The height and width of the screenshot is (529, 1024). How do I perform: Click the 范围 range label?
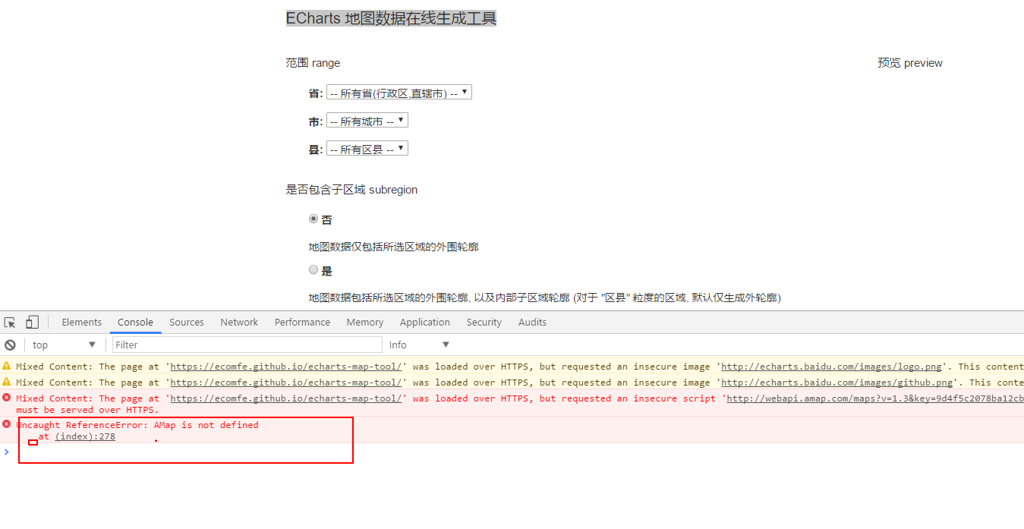[x=313, y=63]
